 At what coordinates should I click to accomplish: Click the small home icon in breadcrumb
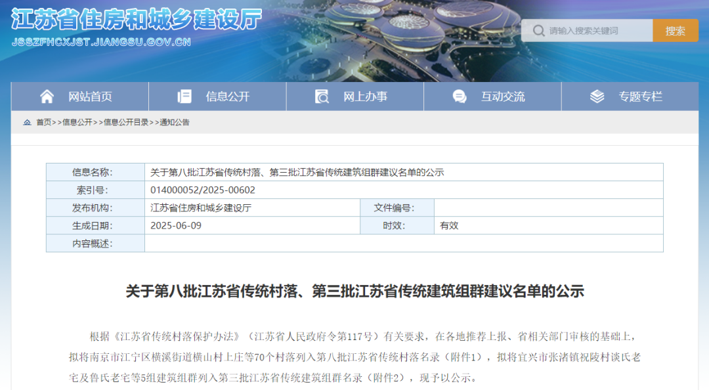27,122
